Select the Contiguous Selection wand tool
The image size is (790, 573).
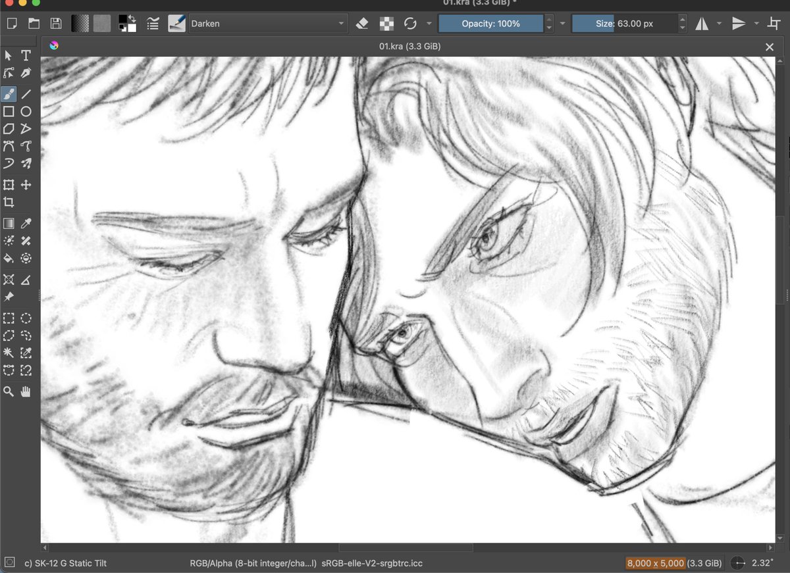[9, 353]
